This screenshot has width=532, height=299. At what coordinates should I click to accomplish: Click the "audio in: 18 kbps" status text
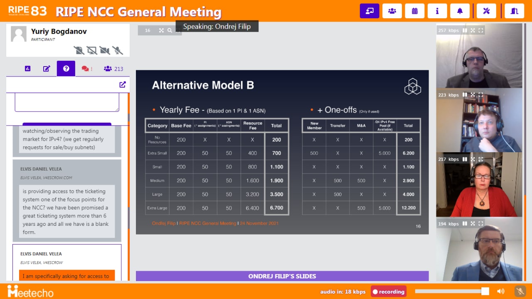tap(343, 292)
